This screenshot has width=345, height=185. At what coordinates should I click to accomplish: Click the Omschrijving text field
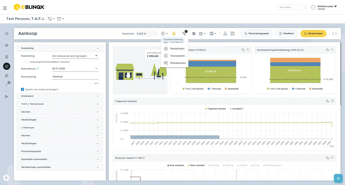pos(75,77)
